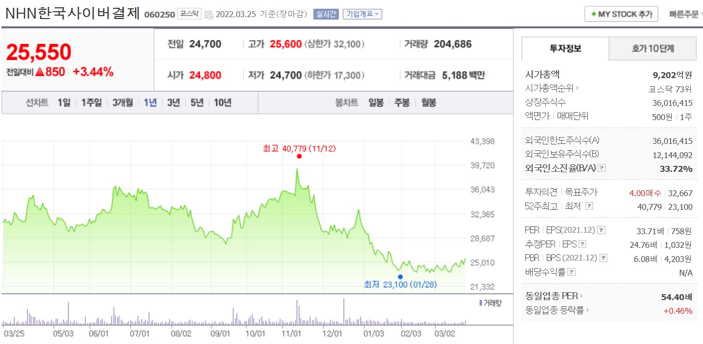
Task: Click purple 거래량 legend marker
Action: coord(480,303)
